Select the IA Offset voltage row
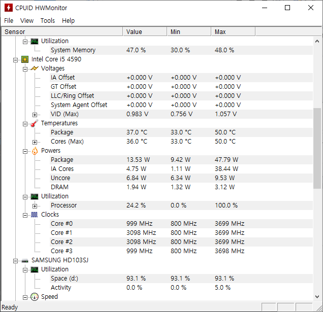 [x=181, y=78]
